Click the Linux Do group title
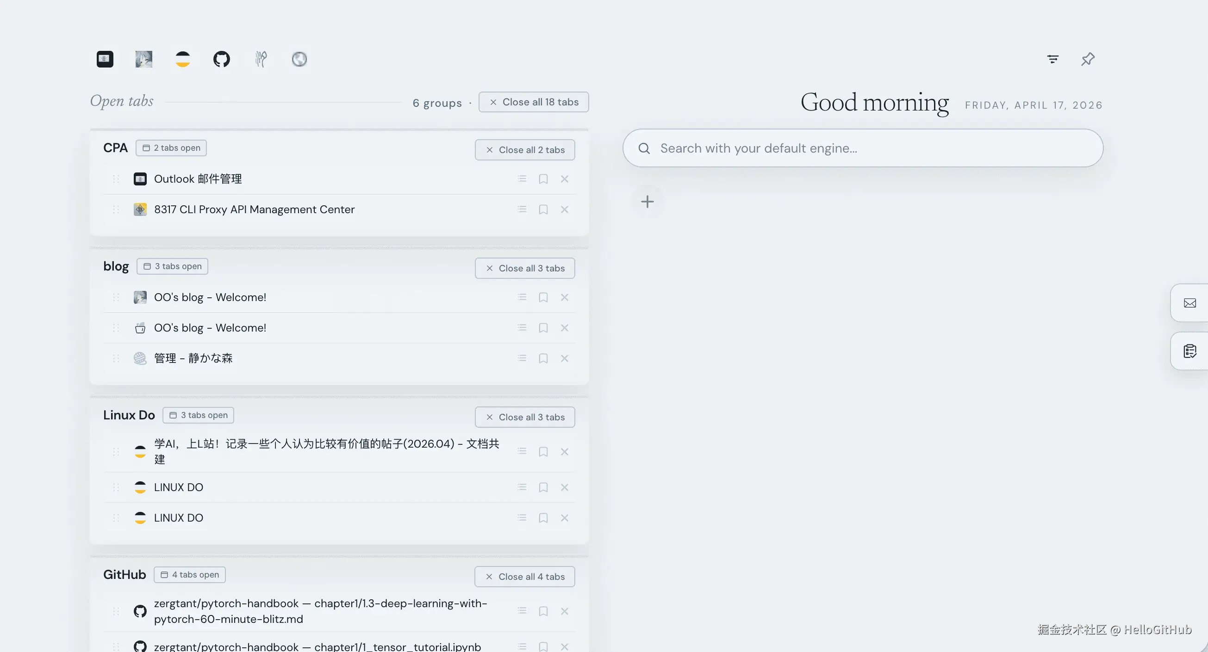Screen dimensions: 1208x652 (x=129, y=415)
